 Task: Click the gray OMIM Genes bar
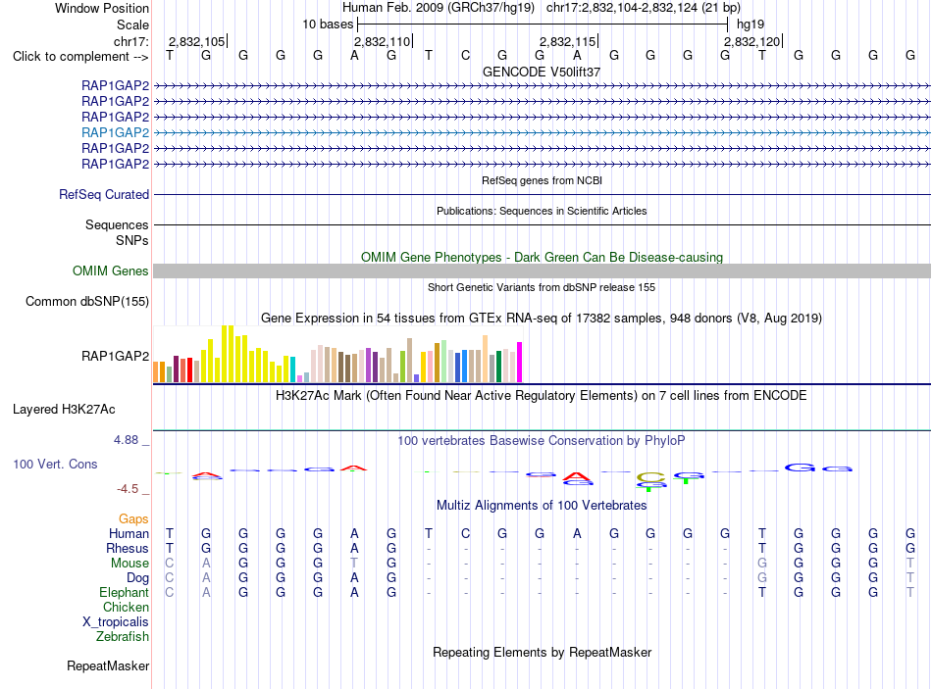click(542, 271)
